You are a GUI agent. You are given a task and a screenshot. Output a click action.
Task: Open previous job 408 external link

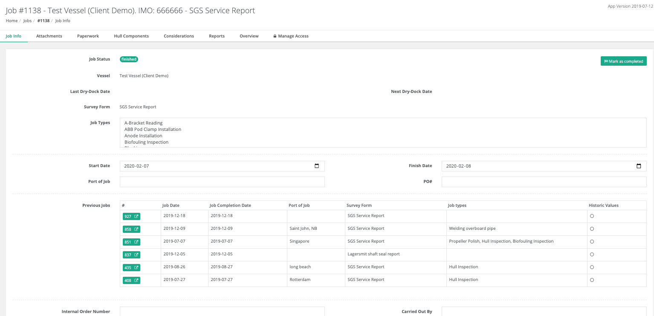(131, 281)
